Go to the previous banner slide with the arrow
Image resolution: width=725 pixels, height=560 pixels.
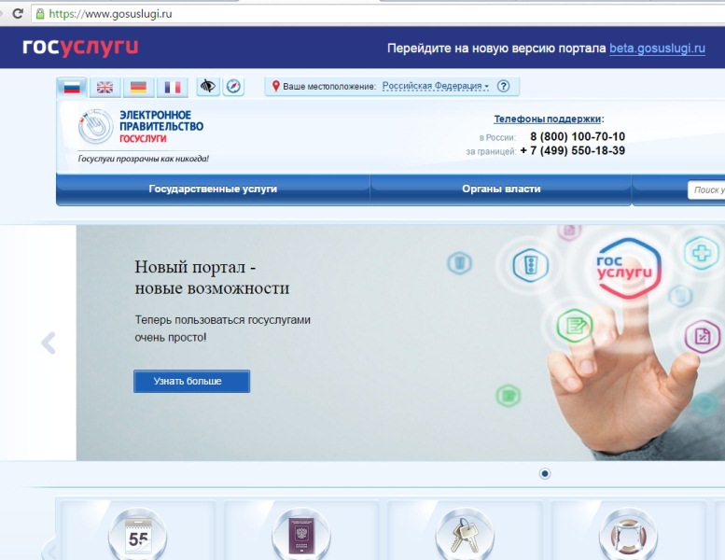(x=49, y=343)
